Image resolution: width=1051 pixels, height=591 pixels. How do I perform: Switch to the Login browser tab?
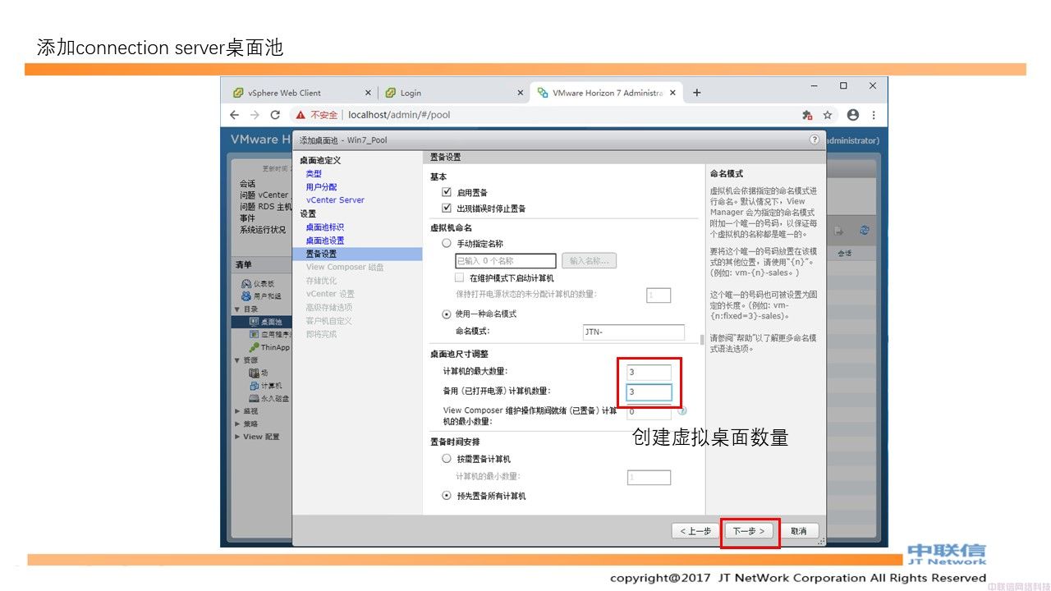453,93
